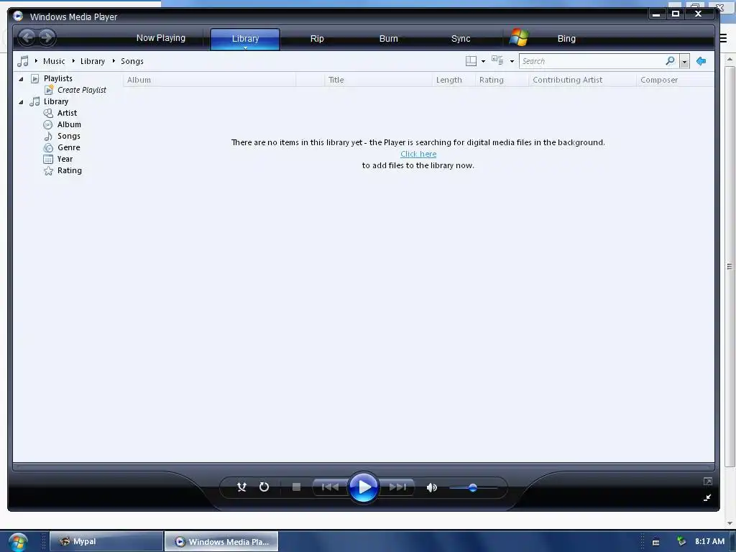Skip to the previous track

coord(330,487)
